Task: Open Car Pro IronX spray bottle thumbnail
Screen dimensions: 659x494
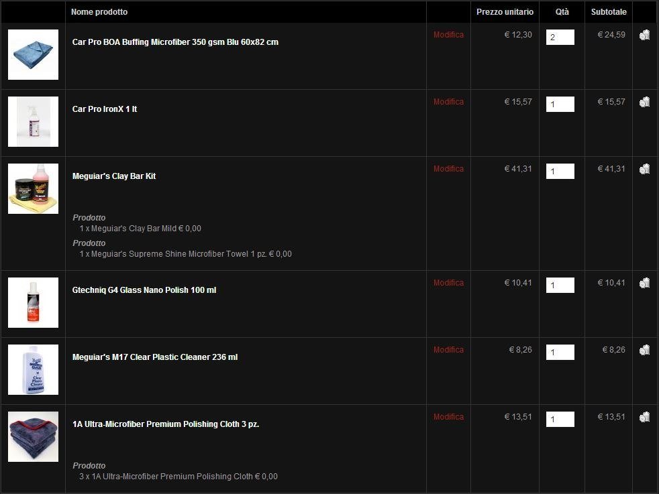Action: click(33, 122)
